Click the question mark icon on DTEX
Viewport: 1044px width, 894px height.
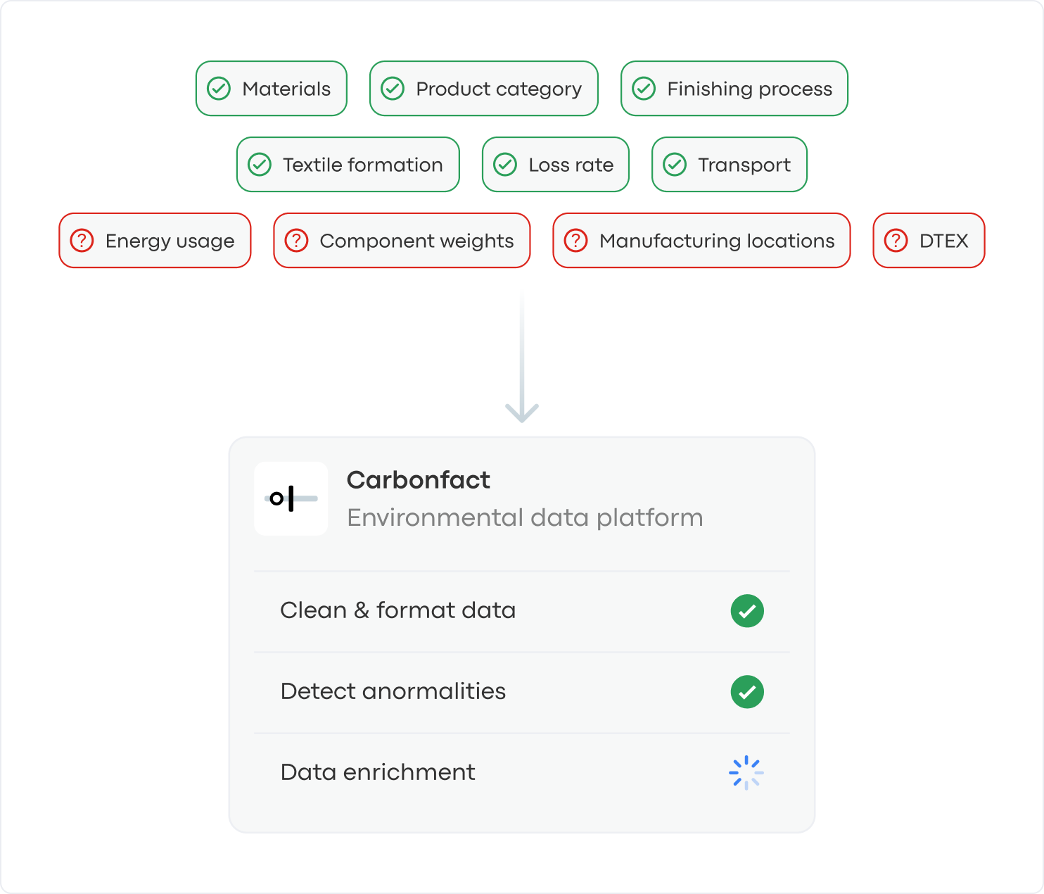pos(896,241)
